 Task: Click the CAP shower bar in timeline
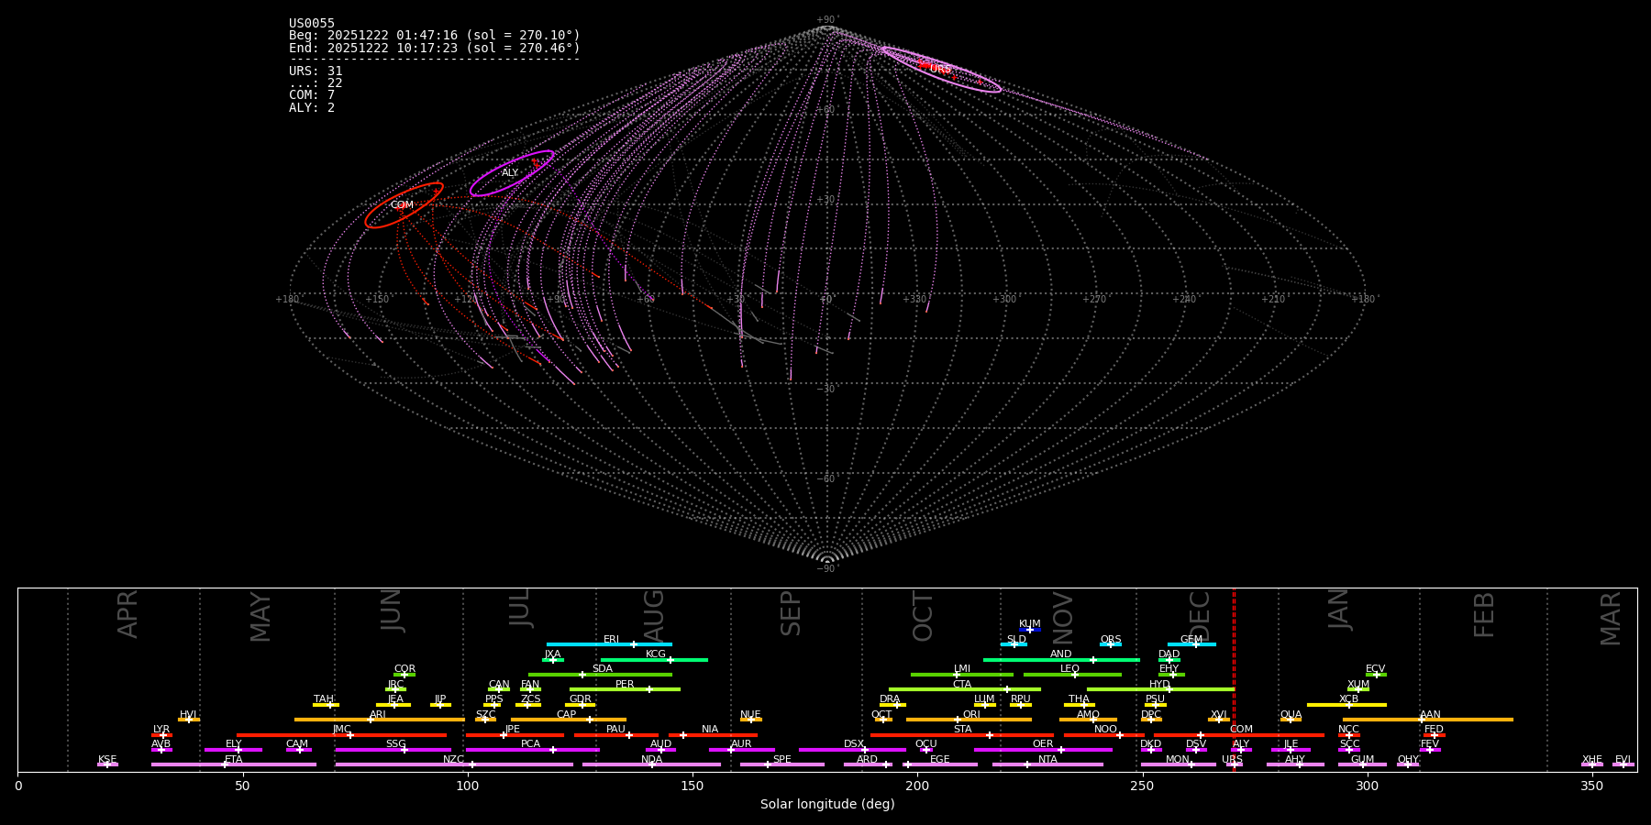569,720
